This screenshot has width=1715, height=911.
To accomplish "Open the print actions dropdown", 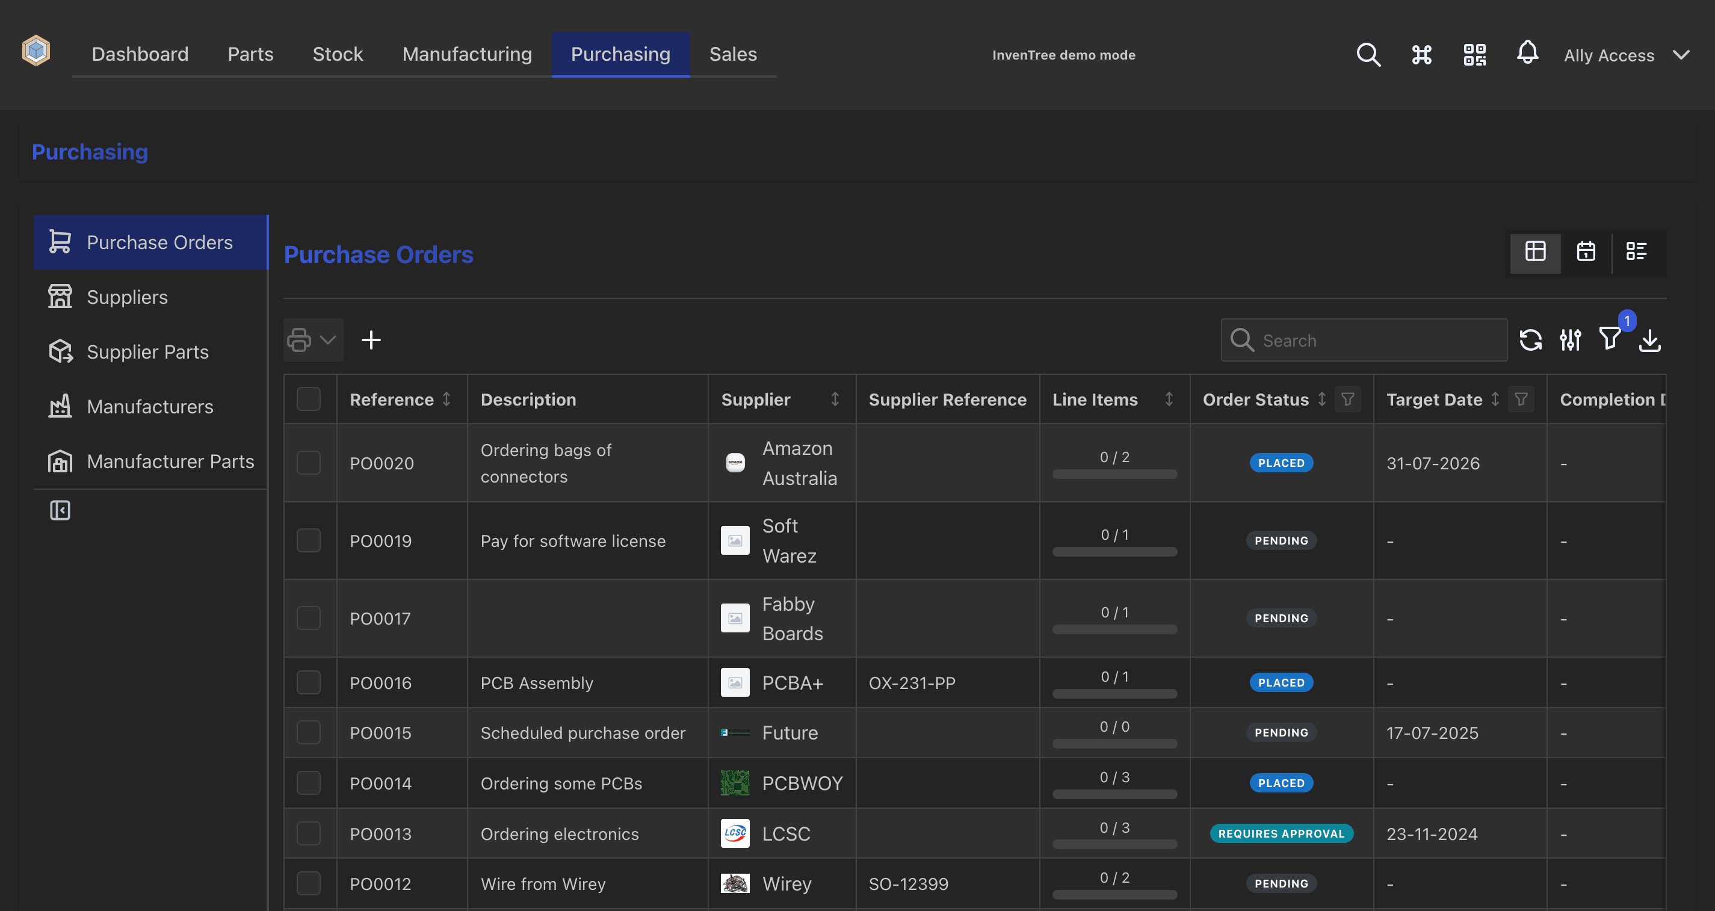I will 313,341.
